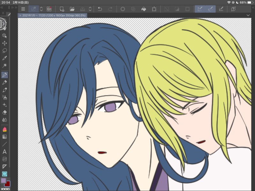Collapse the left palette dock with double arrow
The height and width of the screenshot is (191, 255).
click(2, 7)
